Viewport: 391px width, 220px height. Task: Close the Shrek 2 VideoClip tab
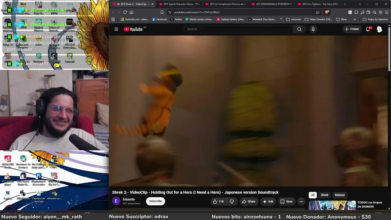[152, 4]
